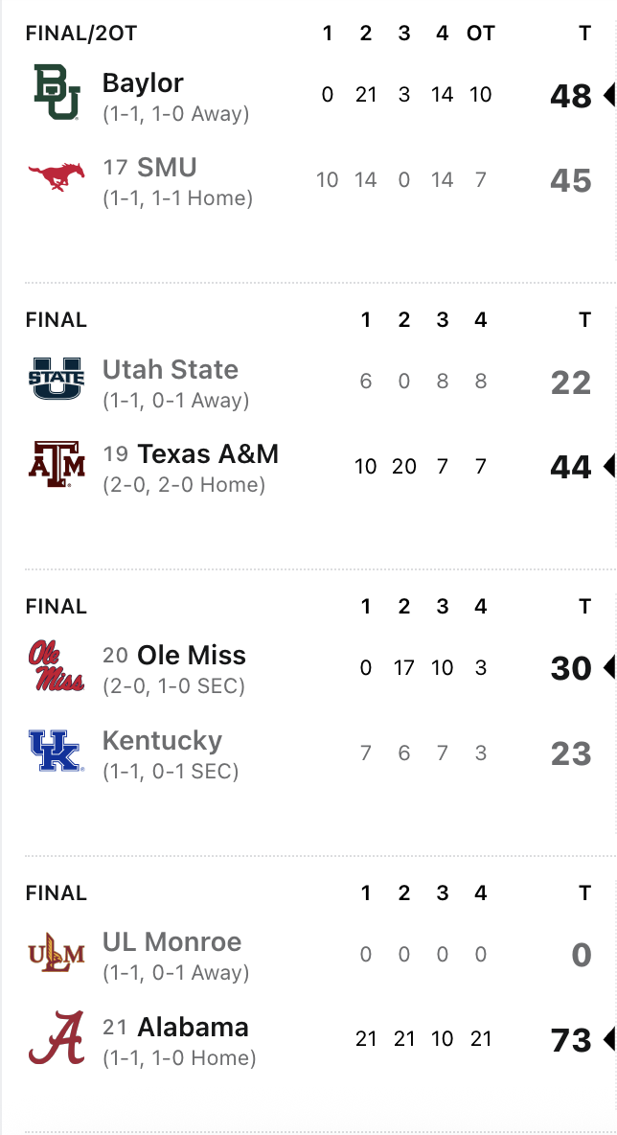Go to the Utah State team page

(171, 369)
